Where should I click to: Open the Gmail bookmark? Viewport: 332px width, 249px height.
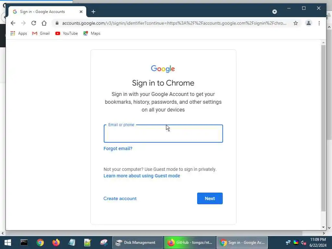pos(41,33)
